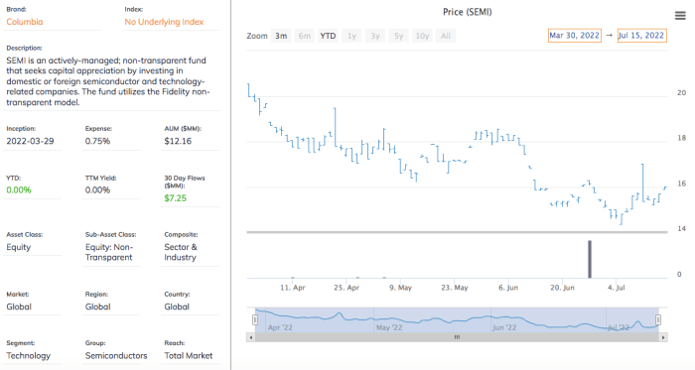This screenshot has width=695, height=370.
Task: Click the Price (SEMI) chart title
Action: [468, 12]
